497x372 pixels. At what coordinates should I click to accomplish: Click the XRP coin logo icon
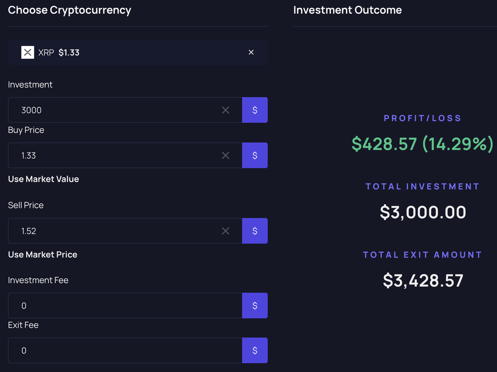click(28, 52)
